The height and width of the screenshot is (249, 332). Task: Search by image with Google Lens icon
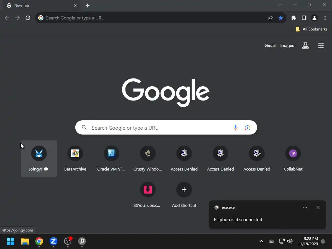247,128
